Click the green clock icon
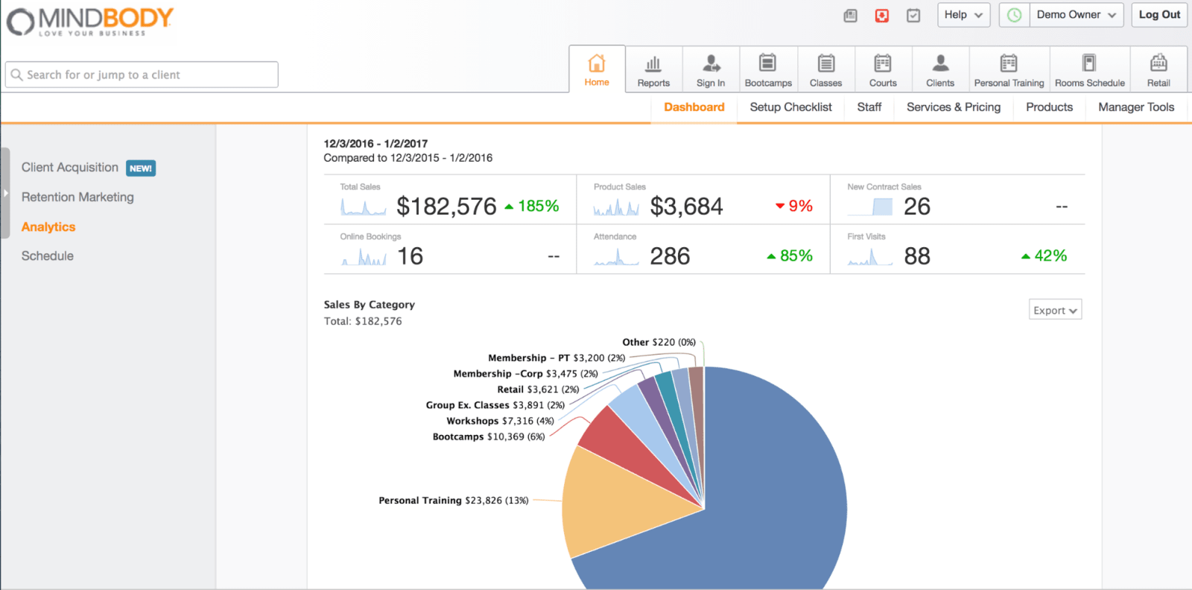1192x590 pixels. 1015,15
